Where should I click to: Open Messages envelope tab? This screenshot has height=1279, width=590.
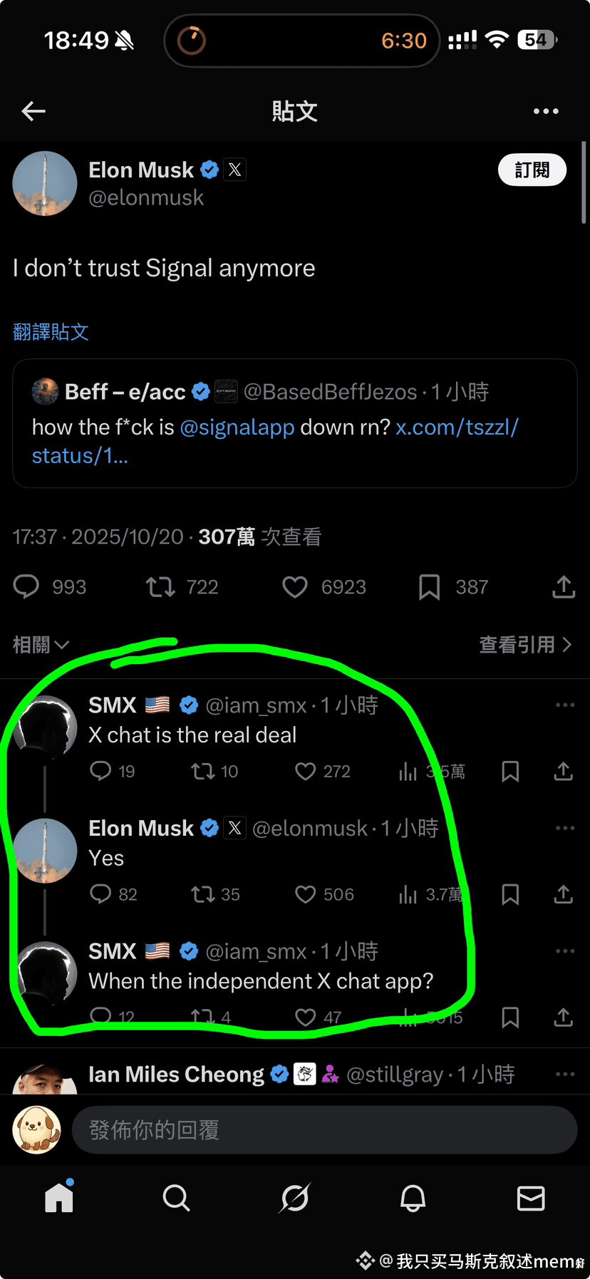(531, 1198)
